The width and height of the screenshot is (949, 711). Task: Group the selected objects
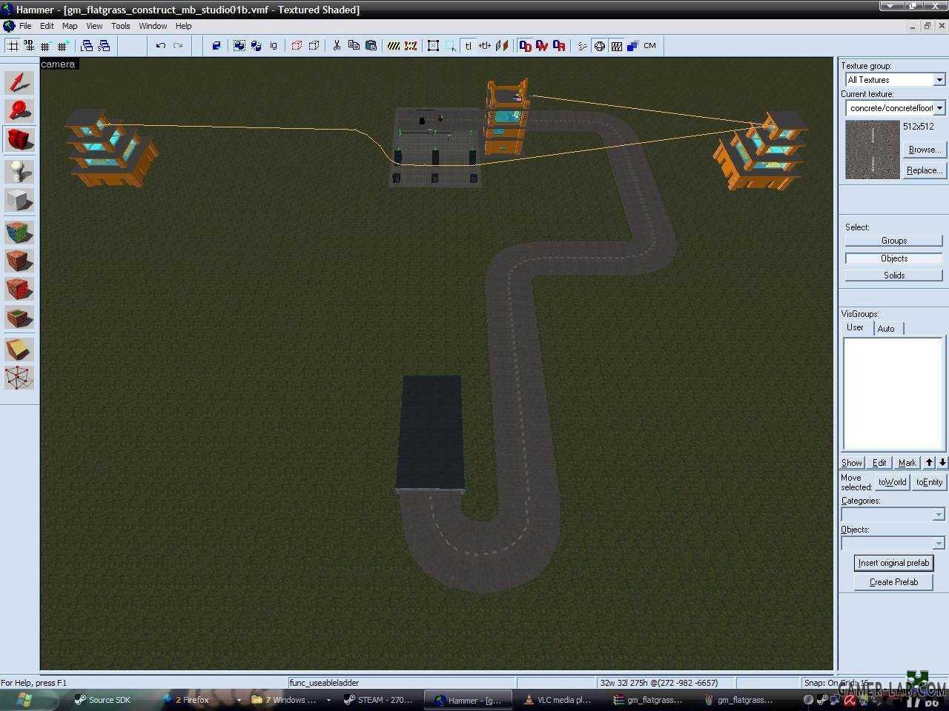tap(239, 46)
